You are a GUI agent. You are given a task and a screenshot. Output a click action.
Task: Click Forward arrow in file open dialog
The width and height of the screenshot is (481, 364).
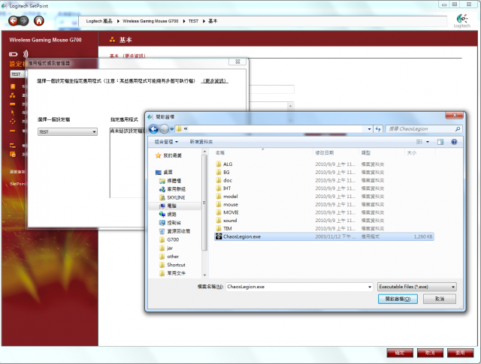point(165,129)
